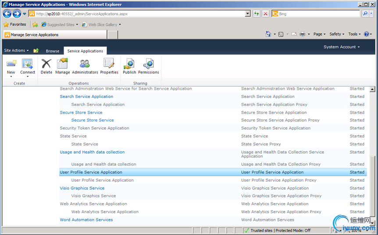The height and width of the screenshot is (235, 378).
Task: Open the top-level Secure Store Service link
Action: click(x=81, y=112)
